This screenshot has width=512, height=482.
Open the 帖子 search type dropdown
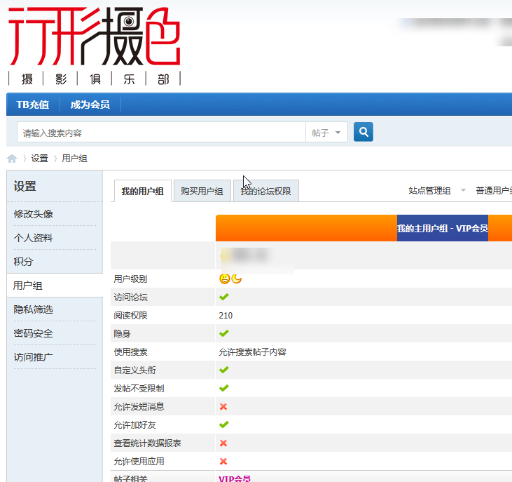coord(326,133)
